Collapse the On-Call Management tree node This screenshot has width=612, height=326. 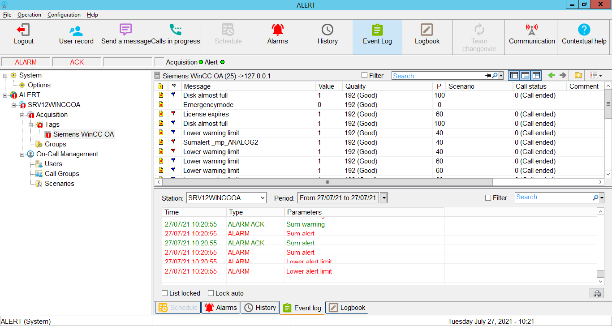point(22,154)
